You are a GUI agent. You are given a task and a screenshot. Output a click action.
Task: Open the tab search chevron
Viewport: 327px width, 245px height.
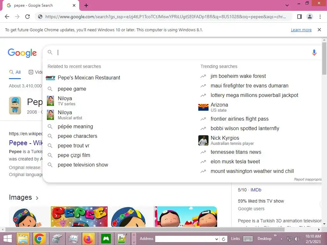point(287,5)
